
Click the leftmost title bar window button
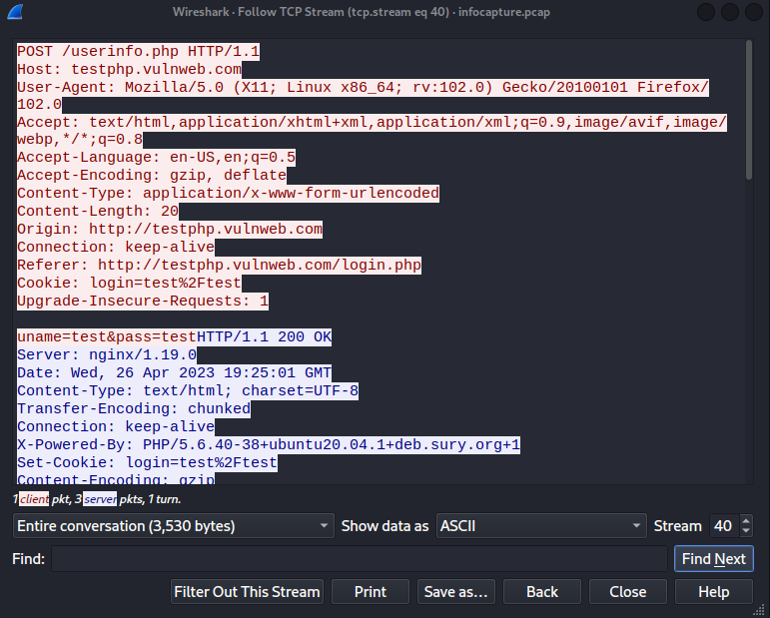[706, 12]
